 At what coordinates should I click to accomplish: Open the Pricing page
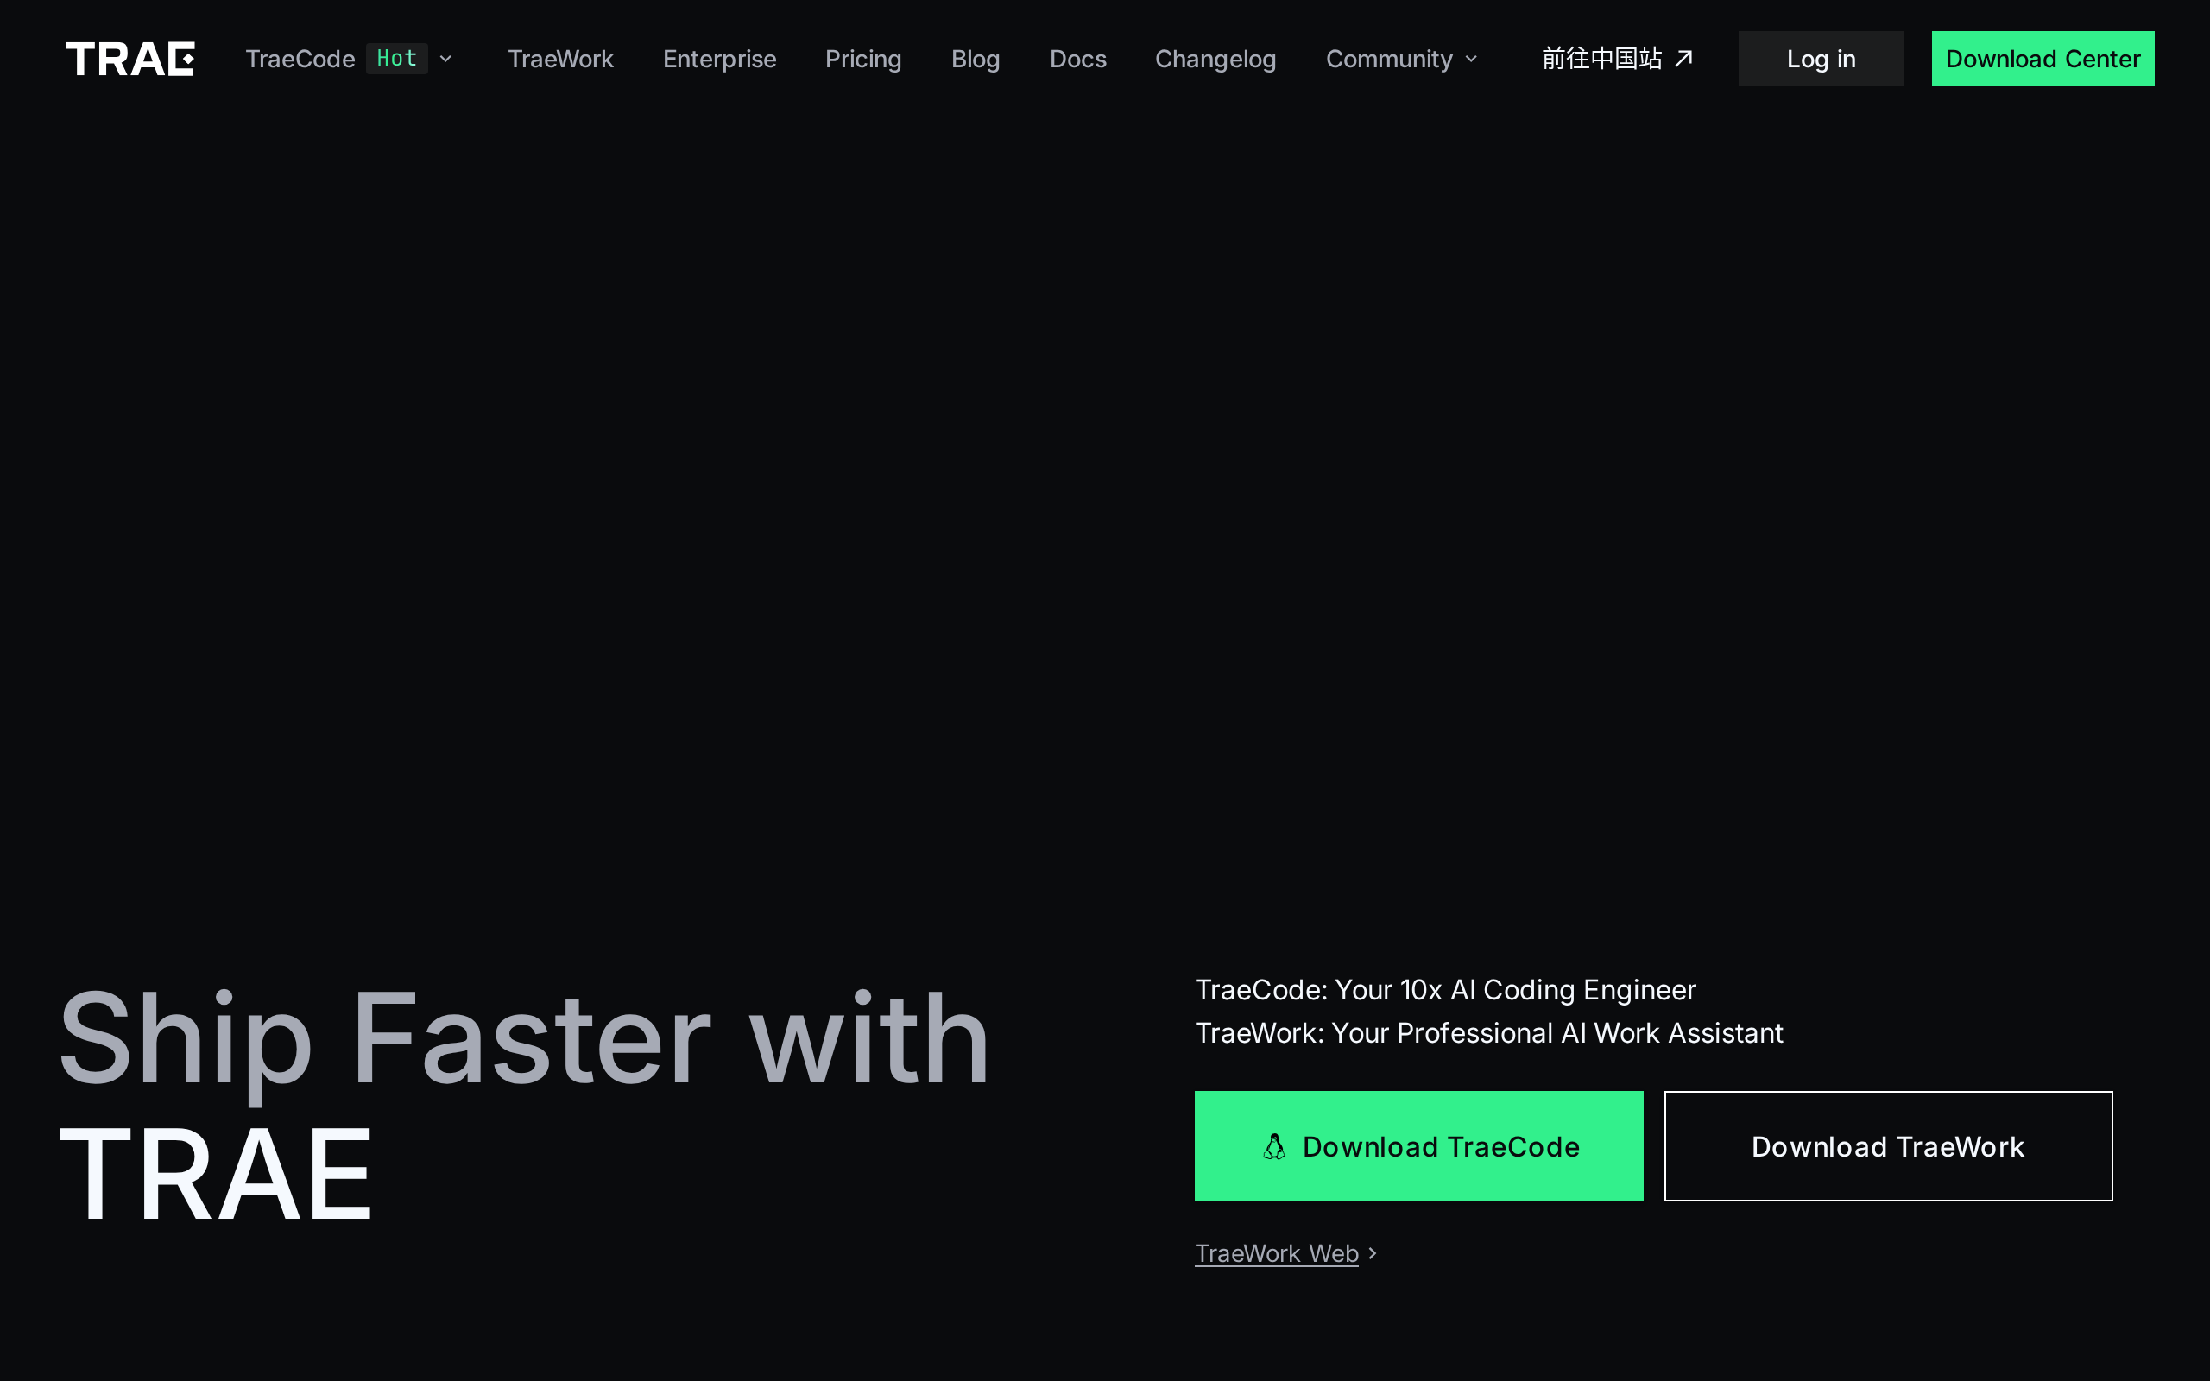[863, 59]
